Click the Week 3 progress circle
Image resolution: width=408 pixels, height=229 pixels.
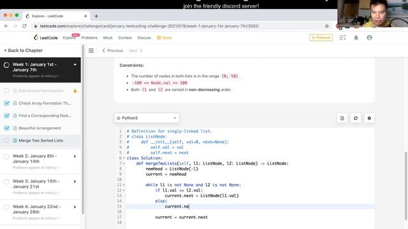pos(6,182)
